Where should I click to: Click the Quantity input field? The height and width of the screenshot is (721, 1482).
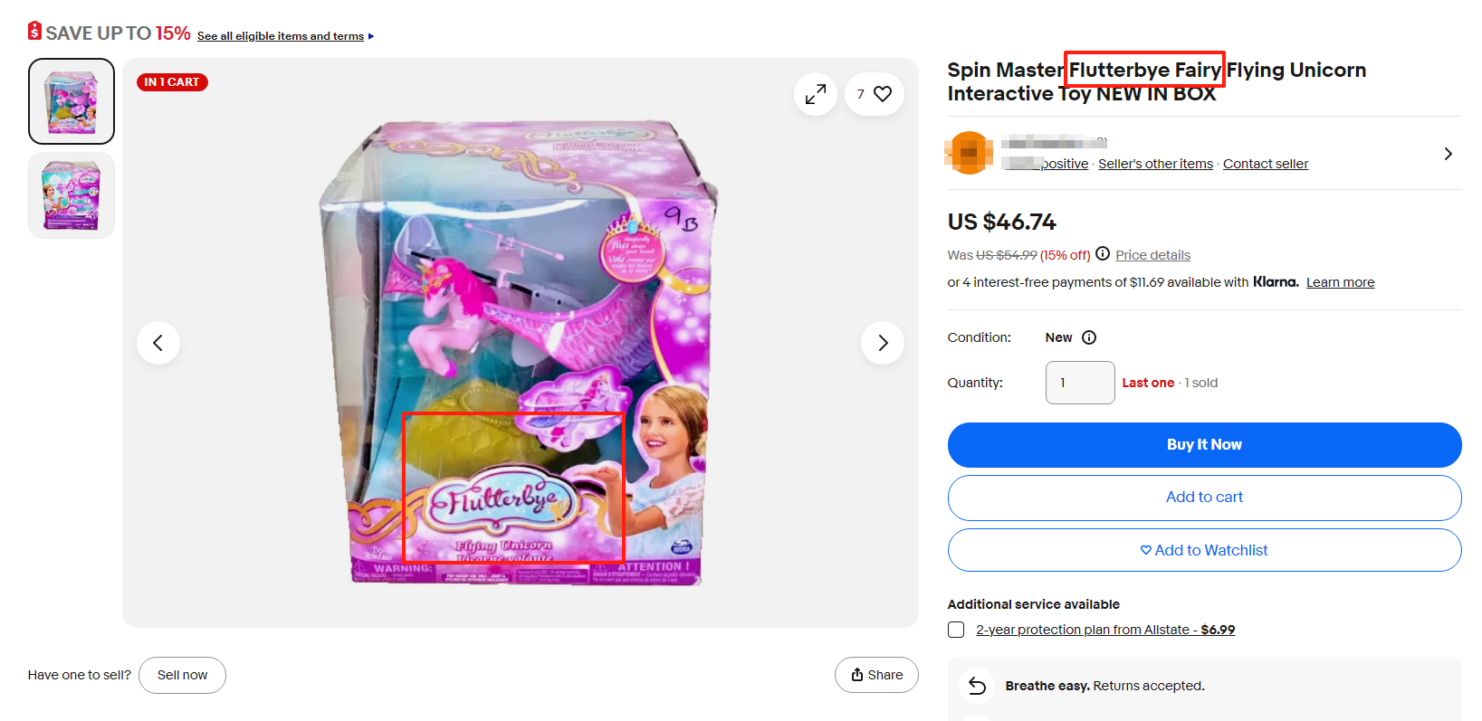tap(1079, 383)
